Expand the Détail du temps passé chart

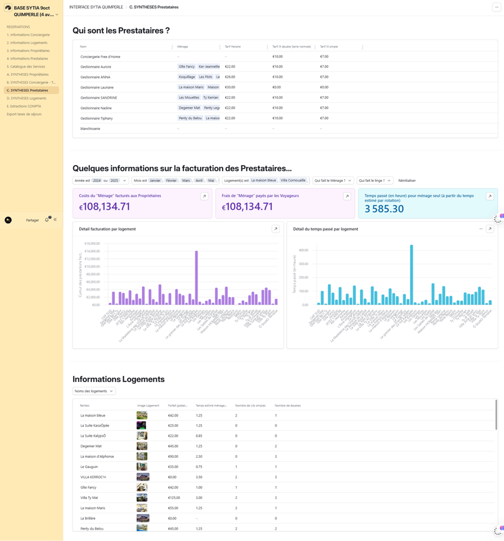(x=490, y=229)
